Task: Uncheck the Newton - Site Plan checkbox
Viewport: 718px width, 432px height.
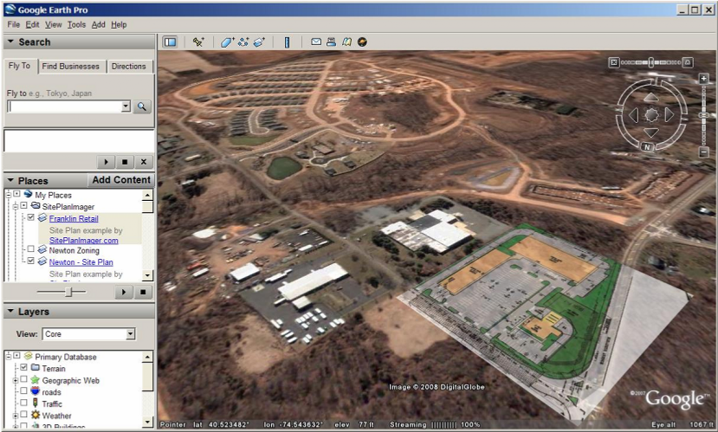Action: pyautogui.click(x=30, y=261)
